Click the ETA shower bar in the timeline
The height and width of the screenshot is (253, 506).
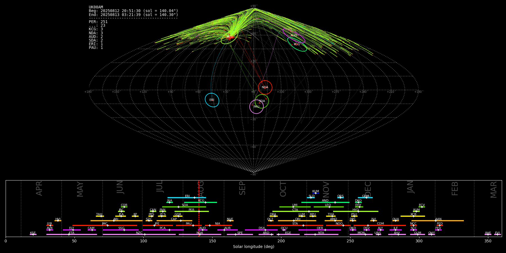pyautogui.click(x=72, y=234)
